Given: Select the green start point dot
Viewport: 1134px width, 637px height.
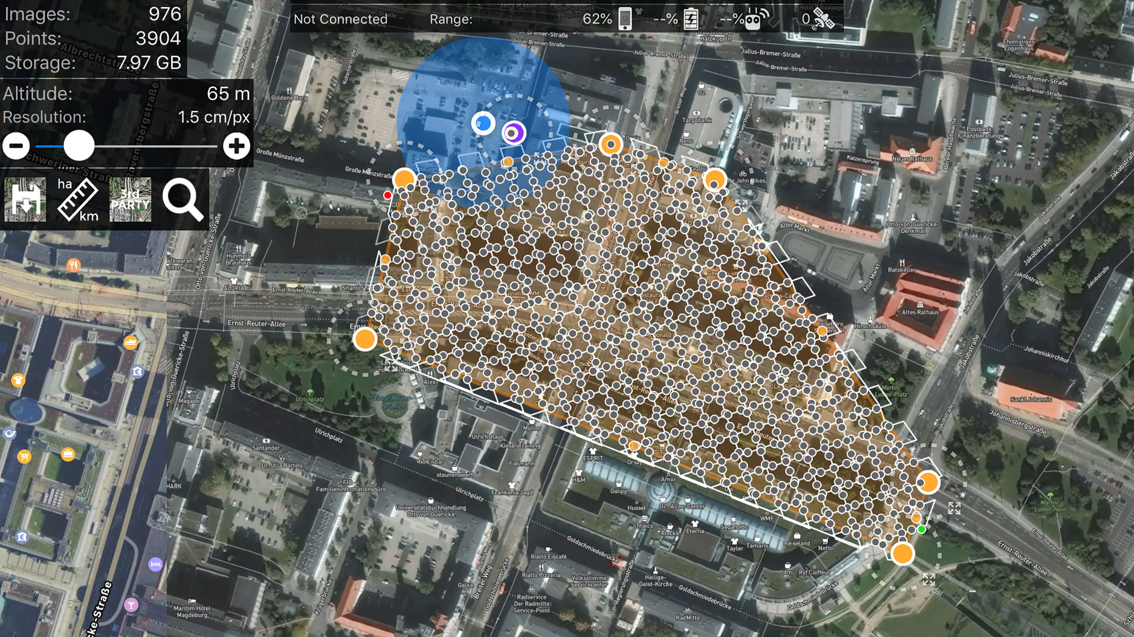Looking at the screenshot, I should [x=922, y=530].
